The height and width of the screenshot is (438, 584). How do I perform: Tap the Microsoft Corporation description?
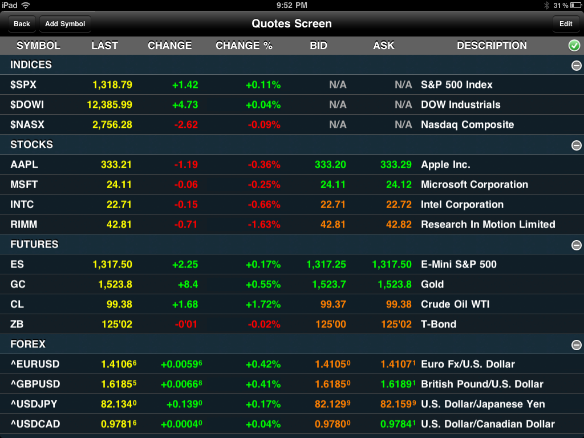pyautogui.click(x=474, y=184)
